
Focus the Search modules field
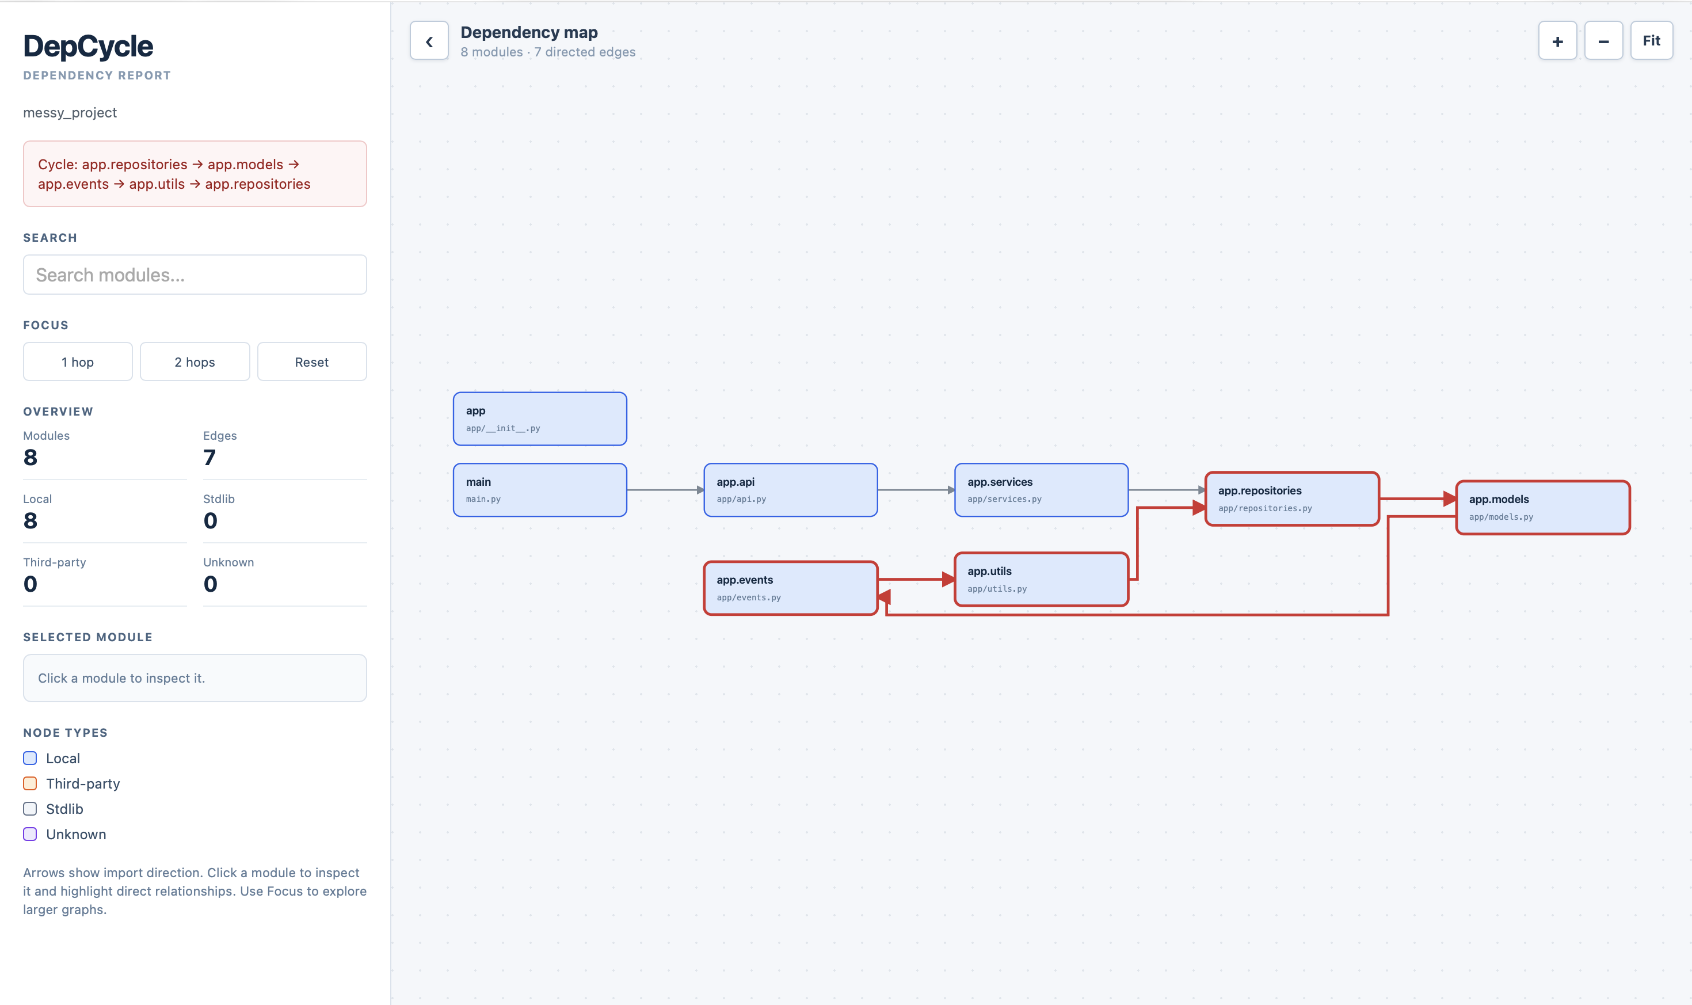195,275
